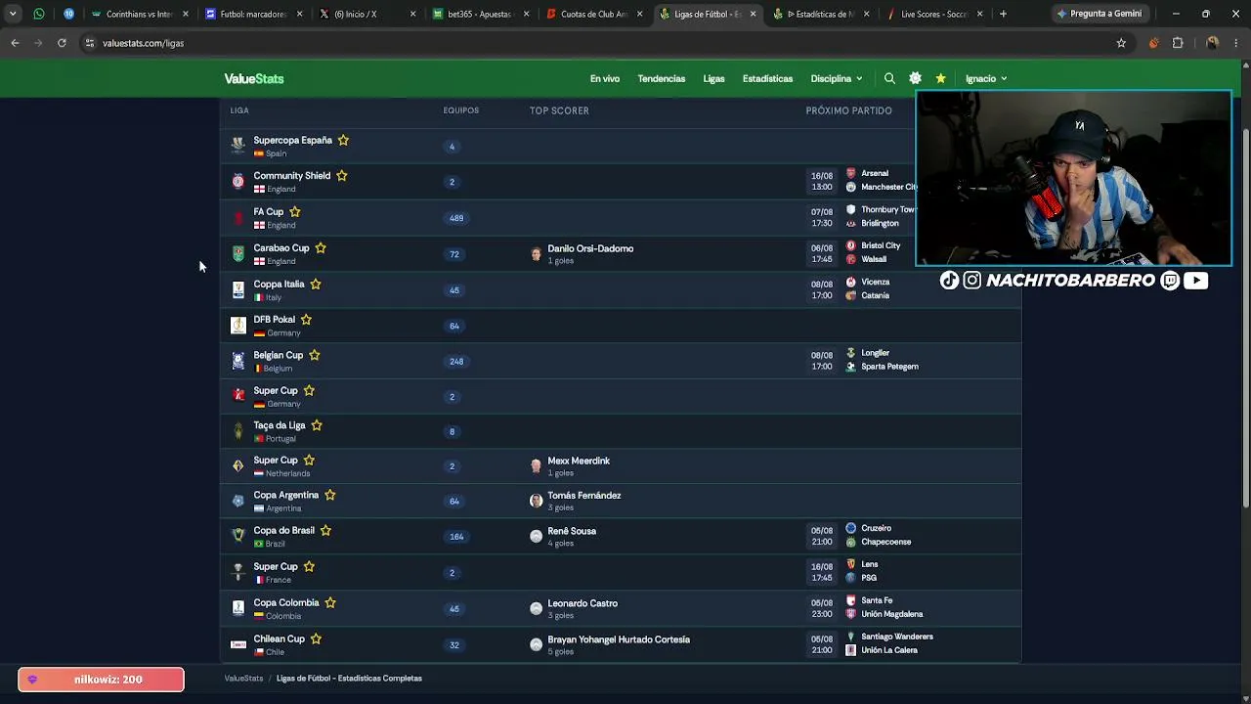This screenshot has width=1251, height=704.
Task: Click the DFB Pokal logo
Action: pos(237,325)
